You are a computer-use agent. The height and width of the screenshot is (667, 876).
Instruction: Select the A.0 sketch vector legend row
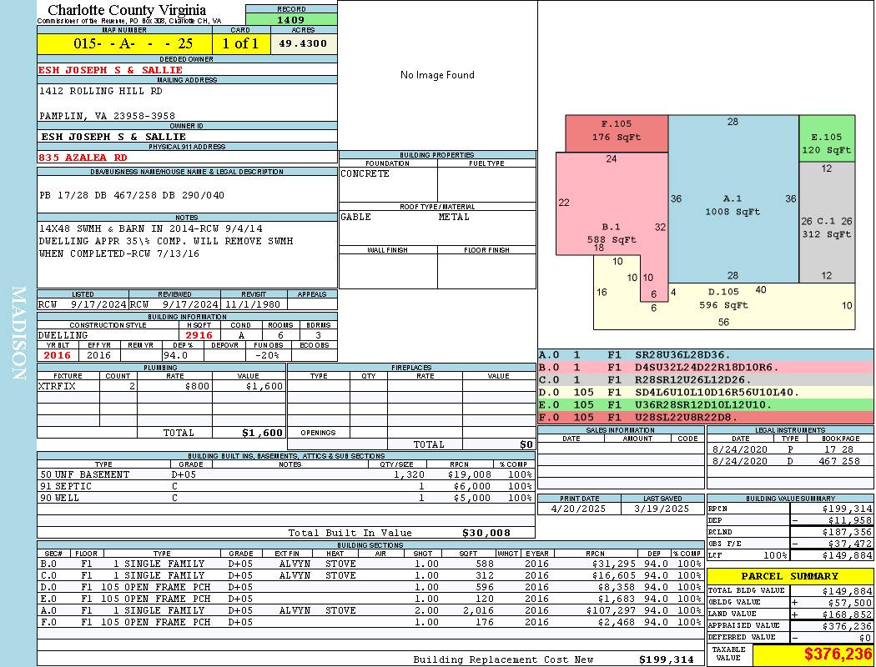[705, 355]
